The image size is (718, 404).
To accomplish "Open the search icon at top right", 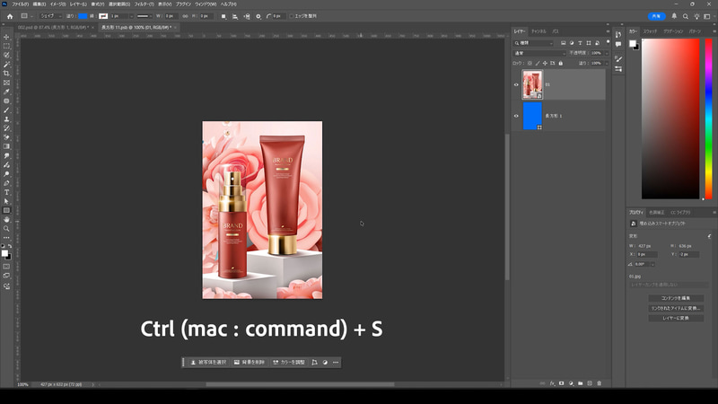I will tap(686, 16).
